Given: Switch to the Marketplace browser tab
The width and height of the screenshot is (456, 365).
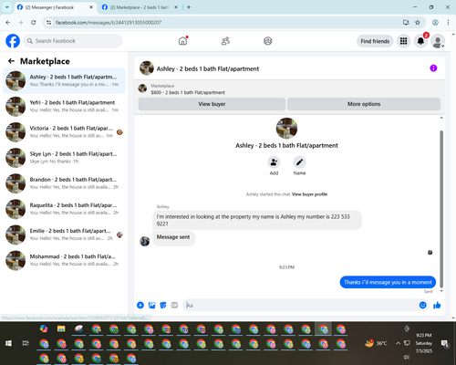Looking at the screenshot, I should click(139, 7).
